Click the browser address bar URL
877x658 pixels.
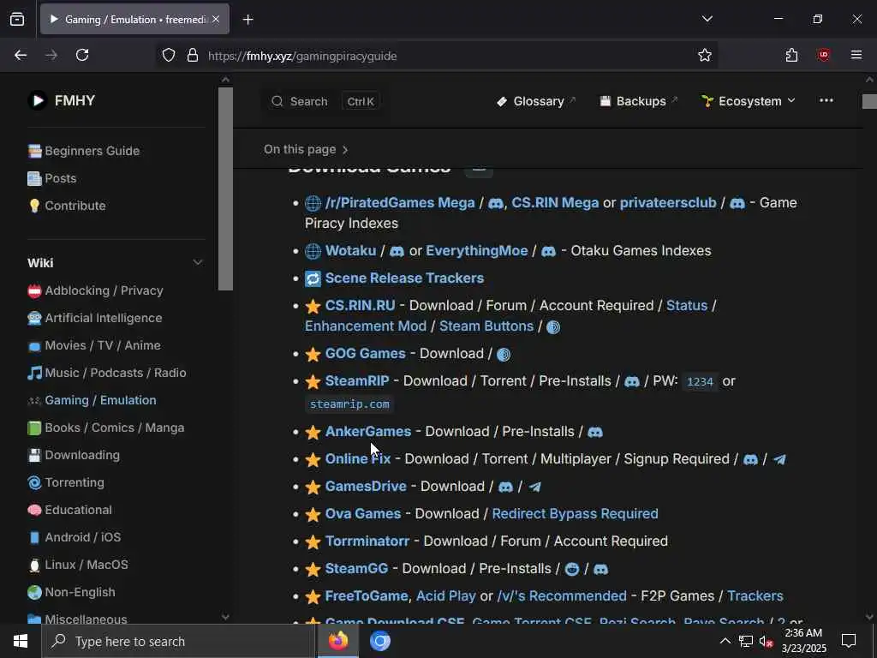coord(302,56)
